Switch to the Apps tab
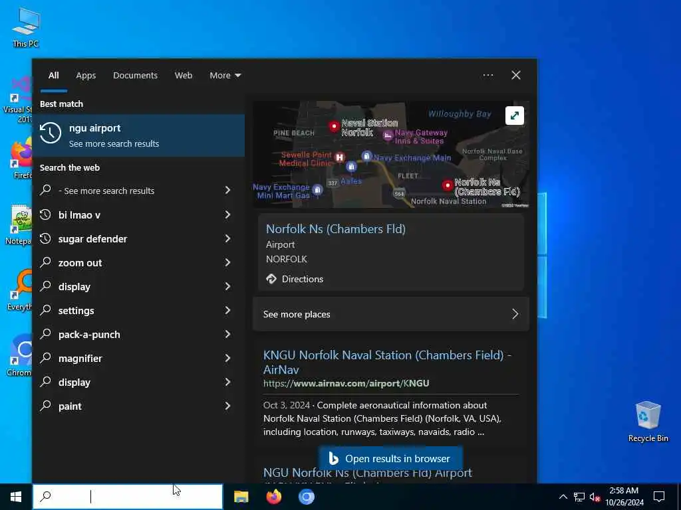Image resolution: width=681 pixels, height=510 pixels. coord(86,75)
